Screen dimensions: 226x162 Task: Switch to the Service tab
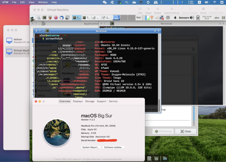(x=113, y=101)
